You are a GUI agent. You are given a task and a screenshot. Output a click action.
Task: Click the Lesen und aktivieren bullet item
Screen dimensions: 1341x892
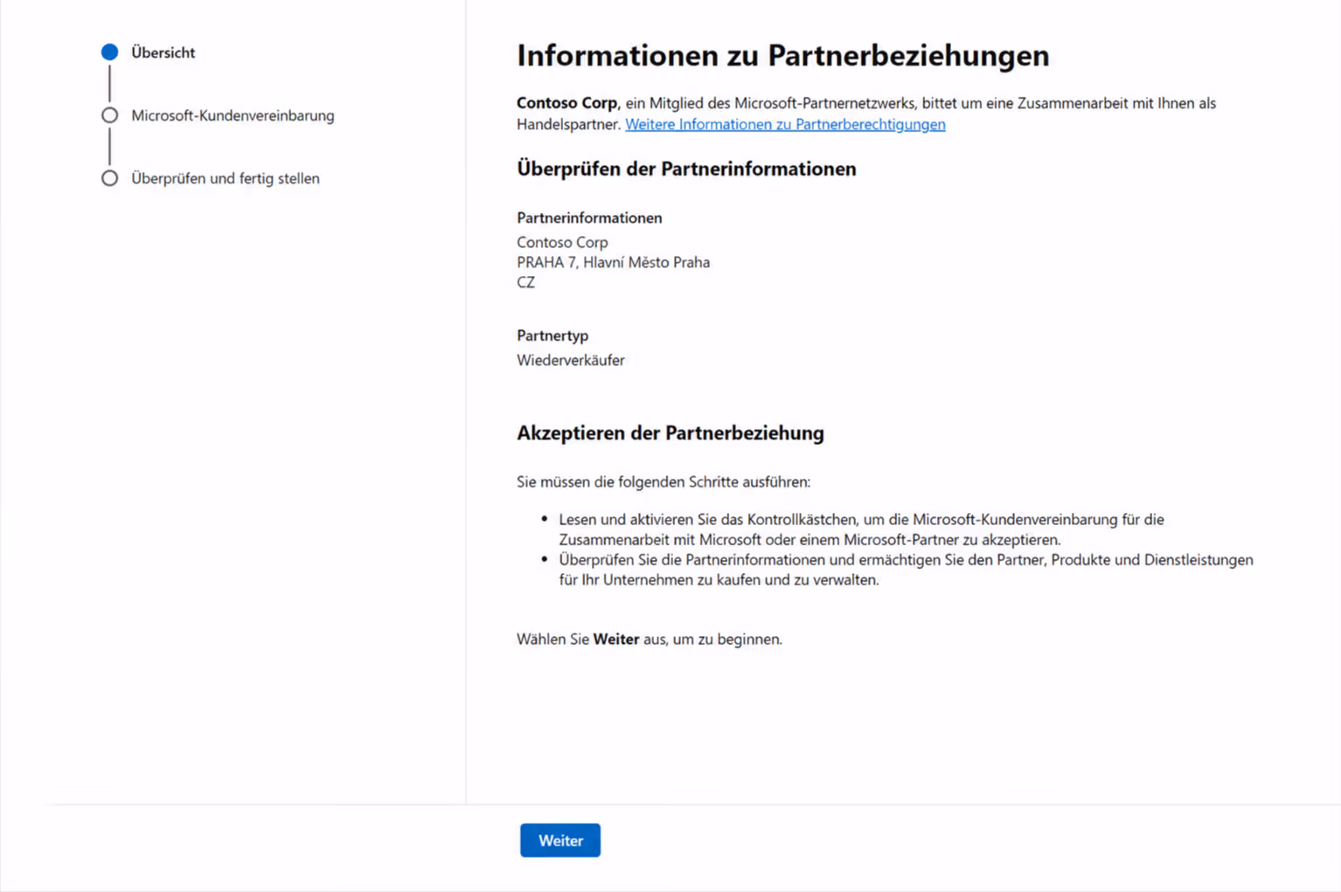(861, 529)
